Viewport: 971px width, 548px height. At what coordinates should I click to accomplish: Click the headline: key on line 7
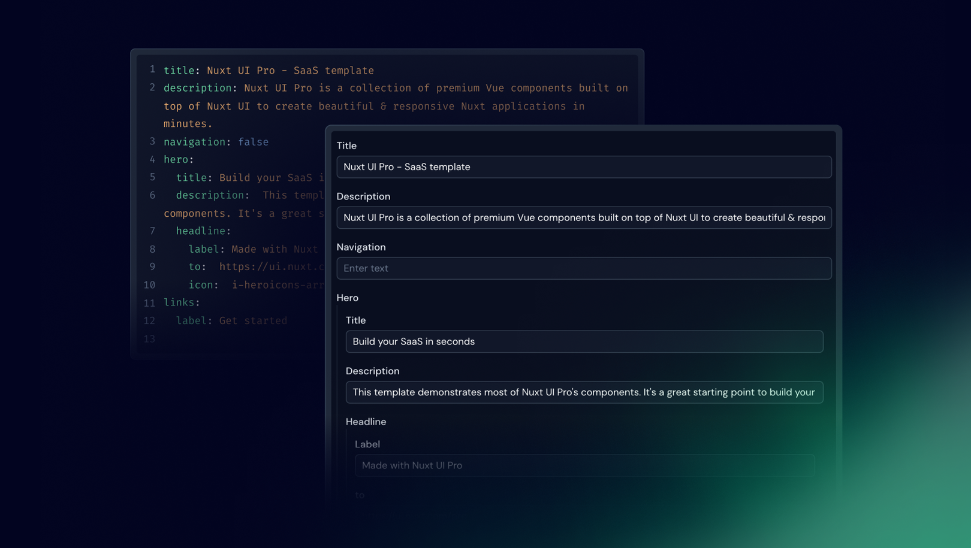(202, 231)
